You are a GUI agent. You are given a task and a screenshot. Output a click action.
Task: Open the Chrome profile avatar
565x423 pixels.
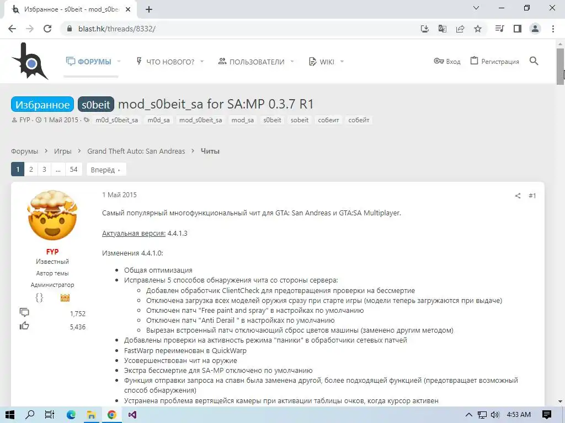(535, 29)
